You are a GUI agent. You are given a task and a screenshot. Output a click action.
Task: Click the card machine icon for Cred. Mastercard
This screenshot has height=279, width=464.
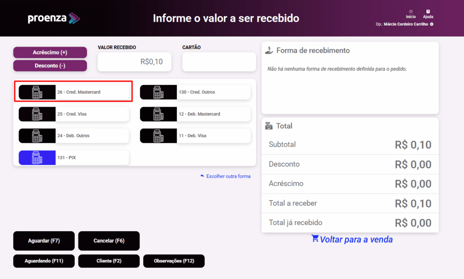[x=37, y=92]
